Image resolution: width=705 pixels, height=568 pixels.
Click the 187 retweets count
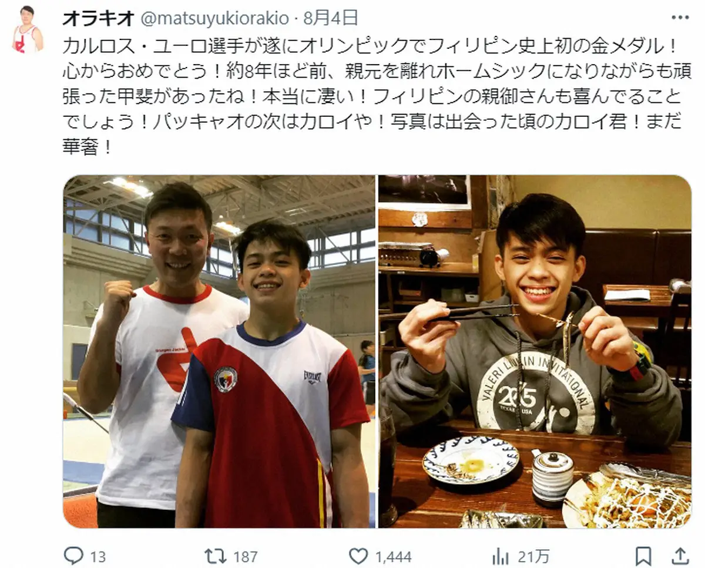(246, 556)
